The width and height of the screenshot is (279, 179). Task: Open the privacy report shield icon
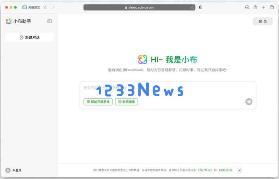[200, 7]
